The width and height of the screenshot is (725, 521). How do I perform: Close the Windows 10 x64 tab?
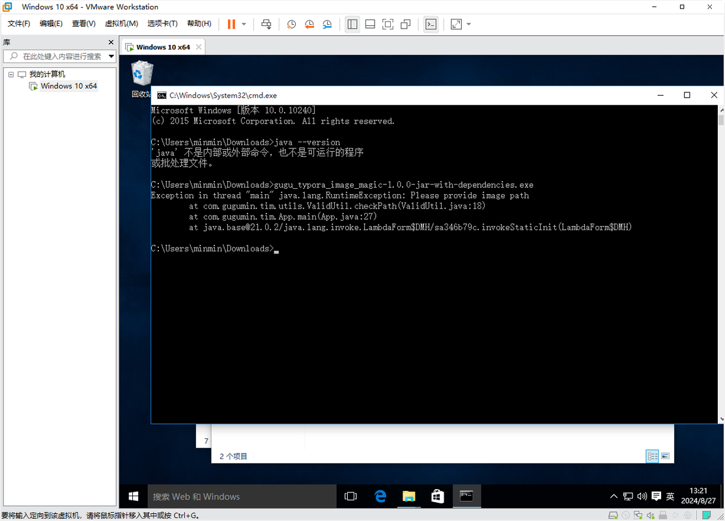[199, 47]
